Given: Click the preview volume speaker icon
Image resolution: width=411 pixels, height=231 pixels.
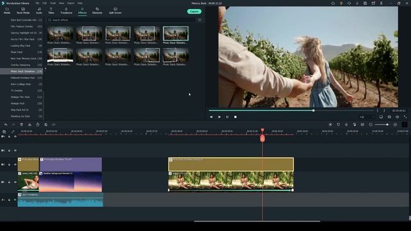Looking at the screenshot, I should coord(398,117).
